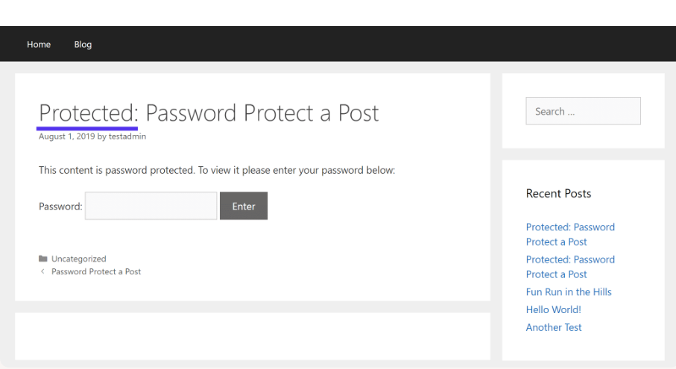The height and width of the screenshot is (369, 676).
Task: Open Fun Run in the Hills post
Action: tap(569, 291)
